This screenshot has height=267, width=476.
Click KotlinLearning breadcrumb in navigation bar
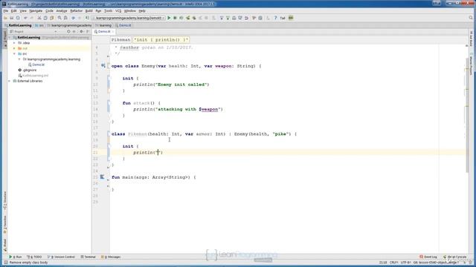(x=18, y=25)
